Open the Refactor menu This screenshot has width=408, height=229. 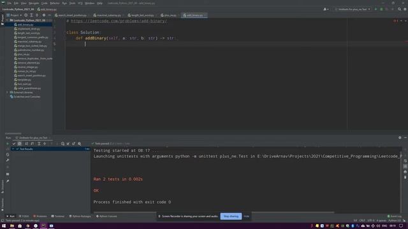coord(55,3)
